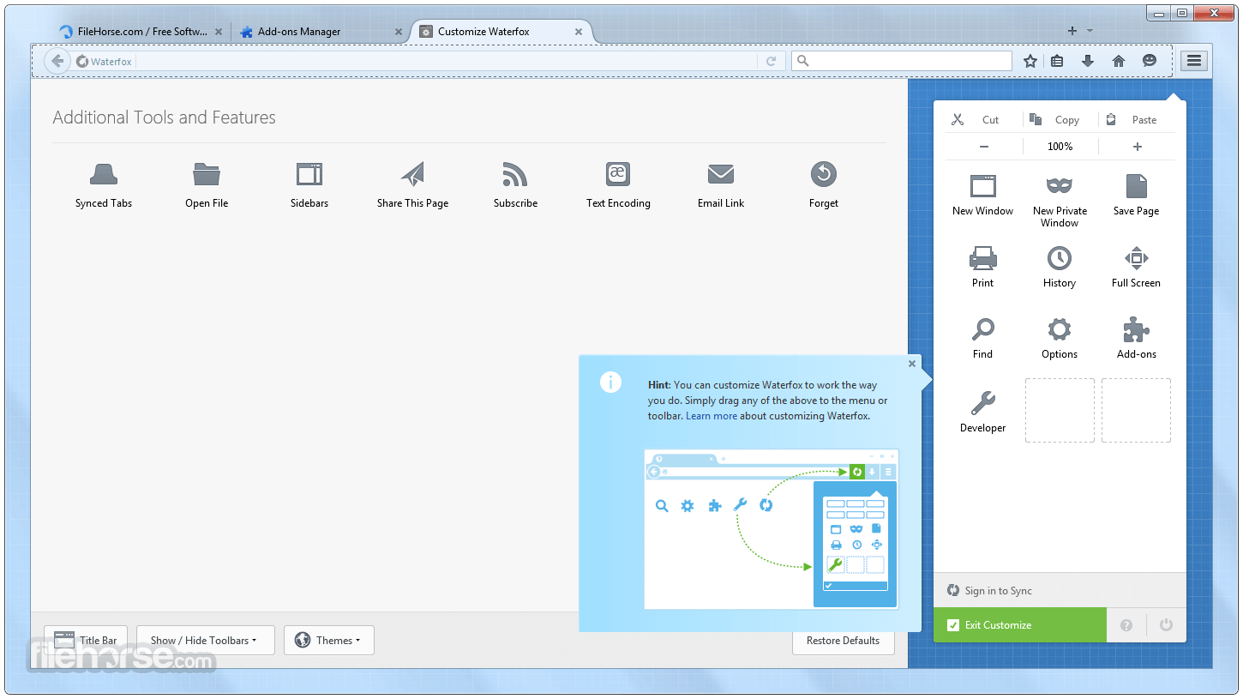1243x699 pixels.
Task: Expand the Show / Hide Toolbars dropdown
Action: (206, 641)
